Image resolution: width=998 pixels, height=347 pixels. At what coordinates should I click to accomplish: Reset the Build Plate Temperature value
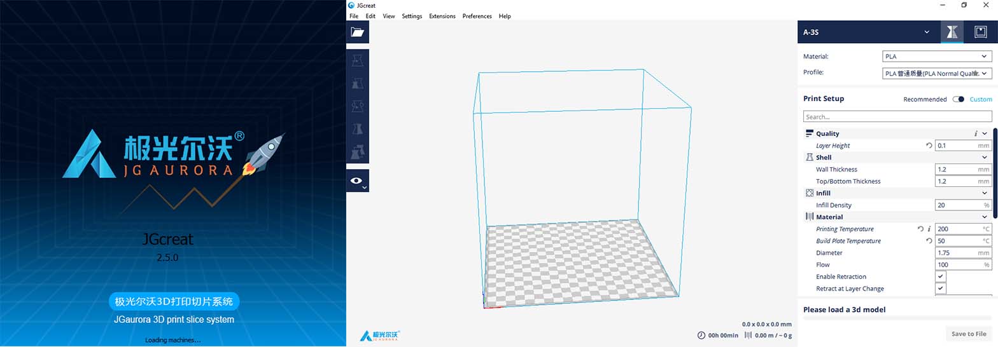tap(929, 241)
